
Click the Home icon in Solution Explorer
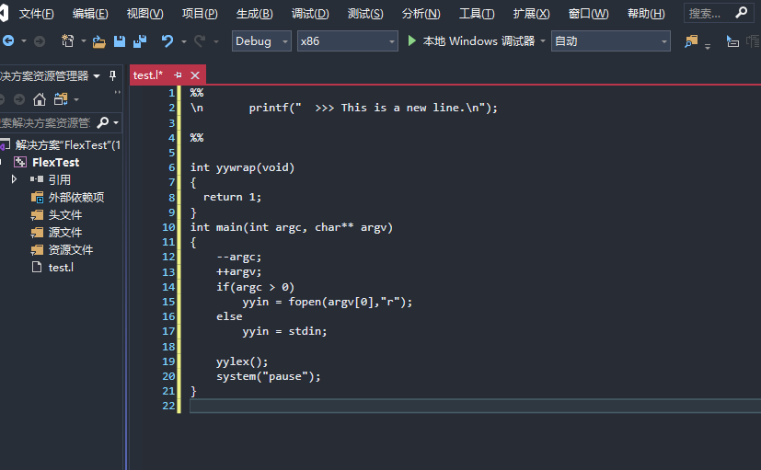click(40, 99)
